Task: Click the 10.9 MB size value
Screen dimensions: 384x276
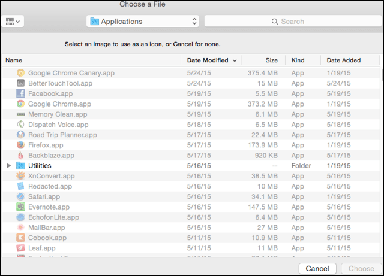Action: tap(265, 238)
